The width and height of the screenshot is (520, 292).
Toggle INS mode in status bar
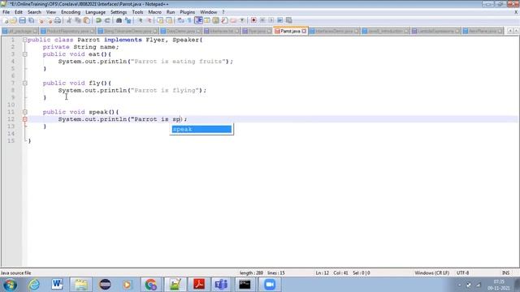point(505,273)
